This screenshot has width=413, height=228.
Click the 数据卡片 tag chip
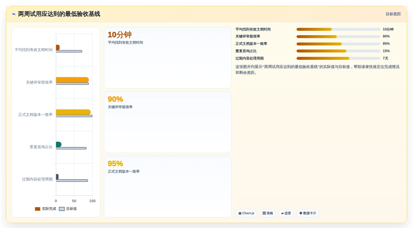click(x=307, y=213)
